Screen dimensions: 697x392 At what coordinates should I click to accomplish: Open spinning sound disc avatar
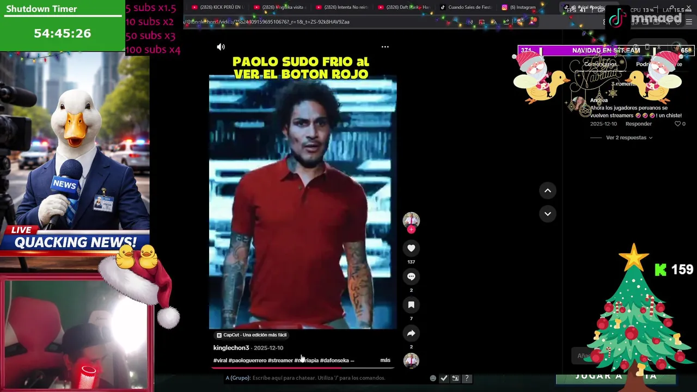(x=411, y=360)
